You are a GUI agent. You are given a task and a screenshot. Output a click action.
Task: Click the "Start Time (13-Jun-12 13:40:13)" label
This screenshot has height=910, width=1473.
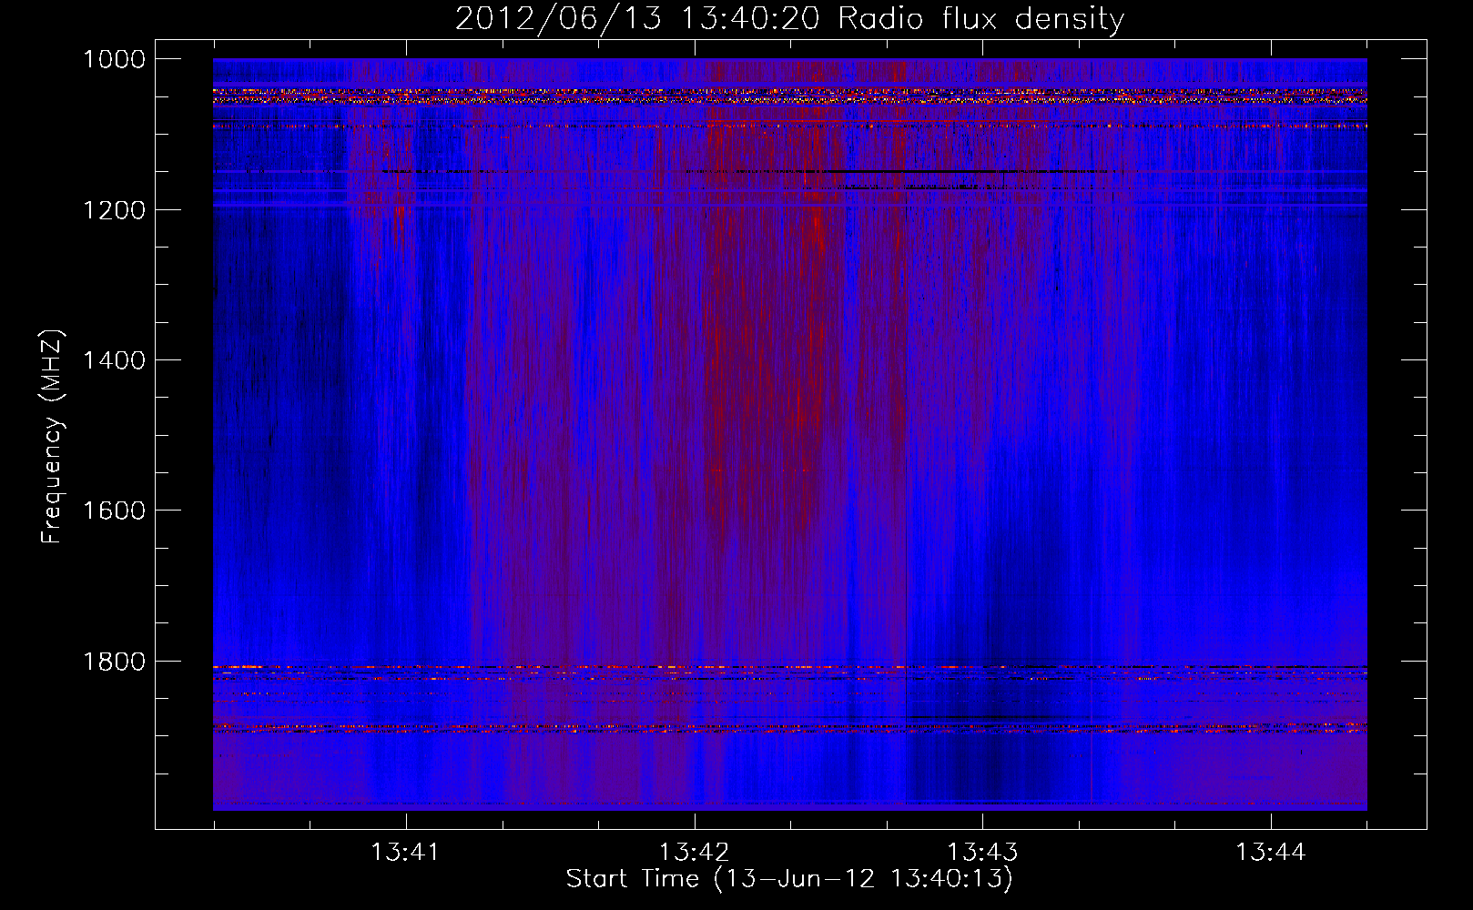pyautogui.click(x=789, y=879)
